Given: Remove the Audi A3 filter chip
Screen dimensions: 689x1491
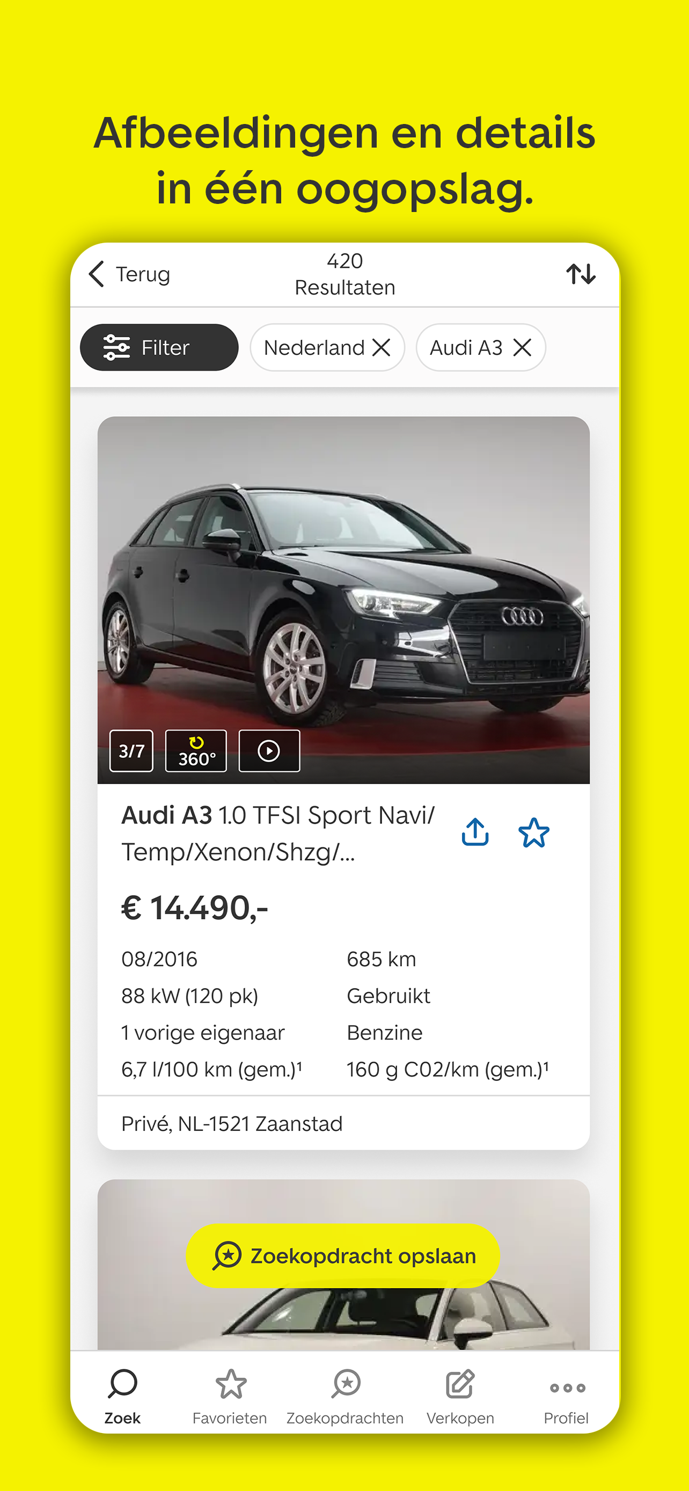Looking at the screenshot, I should pyautogui.click(x=523, y=347).
